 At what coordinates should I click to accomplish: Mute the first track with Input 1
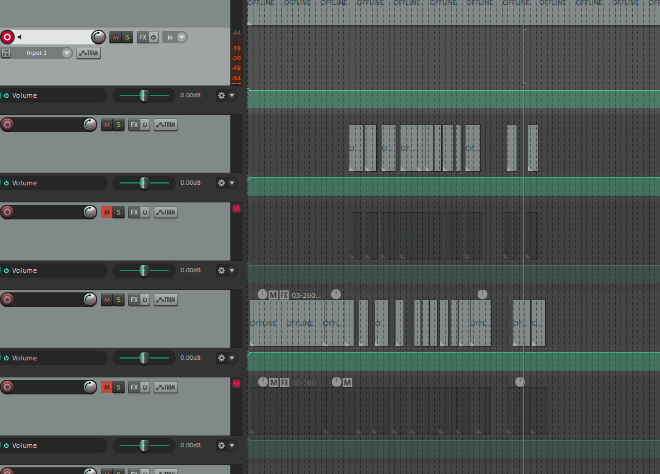click(x=115, y=37)
